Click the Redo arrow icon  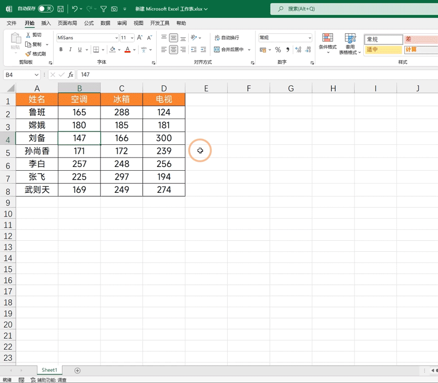[x=89, y=9]
